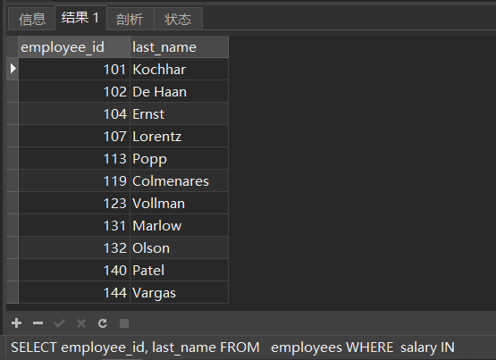Select cell with employee id 132
The height and width of the screenshot is (360, 496).
point(74,247)
